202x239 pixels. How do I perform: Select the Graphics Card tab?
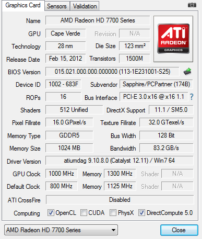pyautogui.click(x=23, y=5)
